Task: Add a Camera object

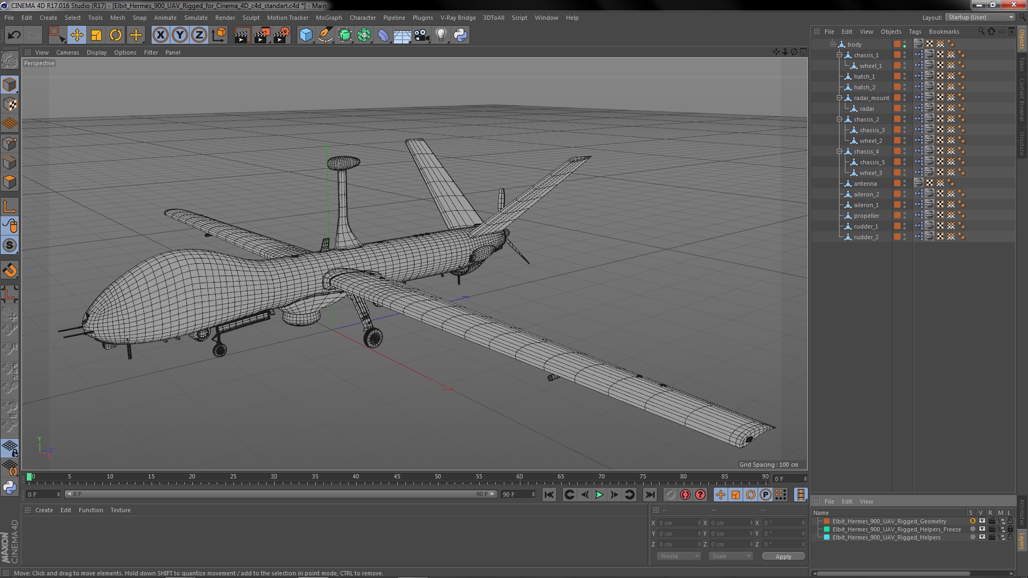Action: coord(422,35)
